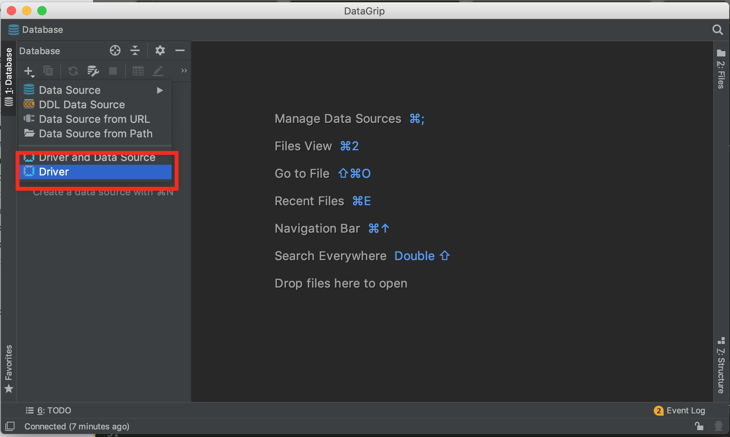
Task: Click the Navigation Bar hint
Action: pos(332,228)
